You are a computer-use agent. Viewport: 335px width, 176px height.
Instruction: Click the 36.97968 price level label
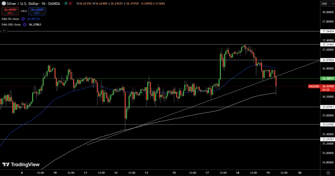click(x=328, y=60)
